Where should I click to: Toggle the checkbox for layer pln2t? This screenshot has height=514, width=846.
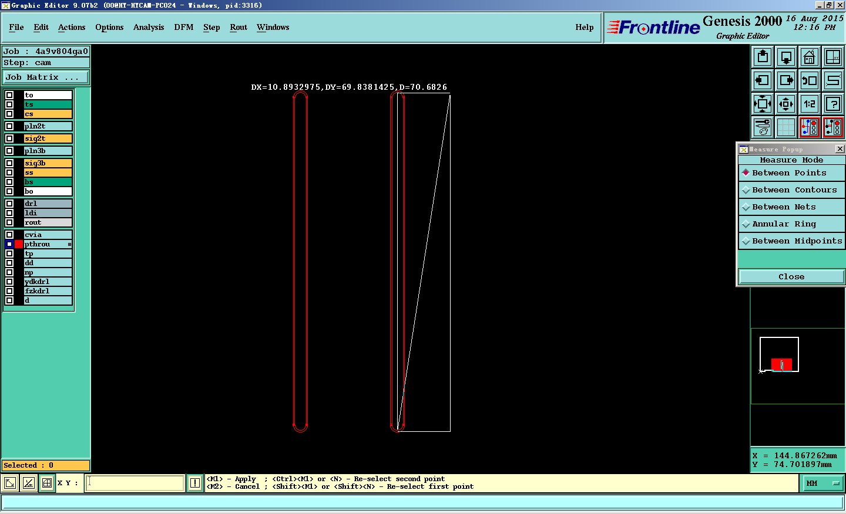click(9, 126)
